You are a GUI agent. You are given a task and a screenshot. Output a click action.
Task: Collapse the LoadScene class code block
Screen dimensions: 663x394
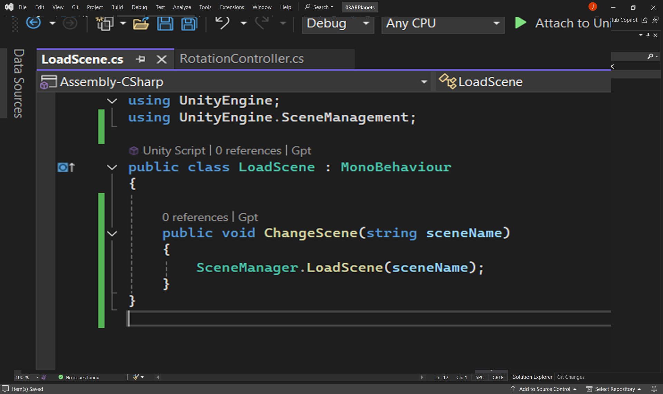[112, 167]
